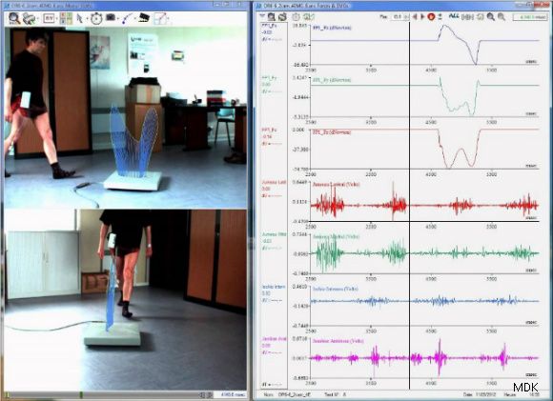
Task: Click inside the FP1_Fz force curve plot
Action: (424, 150)
